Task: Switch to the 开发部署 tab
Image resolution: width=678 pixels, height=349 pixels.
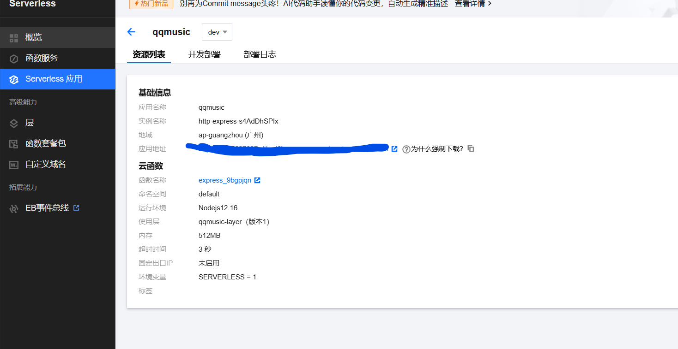Action: 204,54
